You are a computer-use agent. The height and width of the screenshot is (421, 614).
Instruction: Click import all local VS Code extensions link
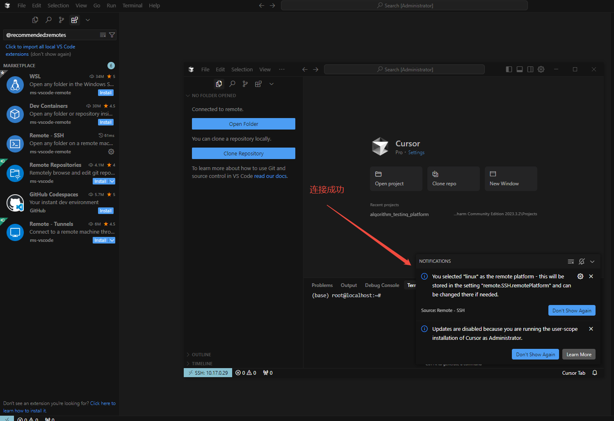(x=40, y=50)
